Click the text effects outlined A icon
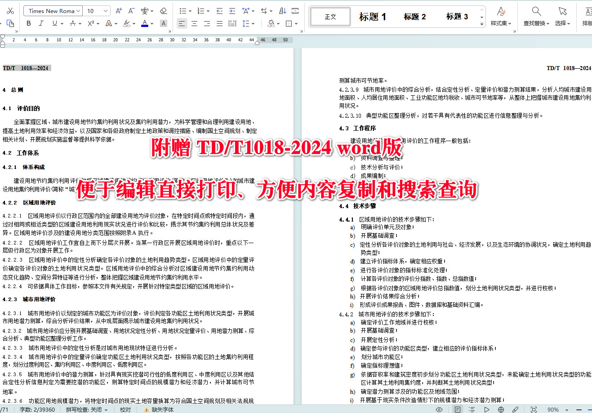This screenshot has width=592, height=413. [108, 23]
